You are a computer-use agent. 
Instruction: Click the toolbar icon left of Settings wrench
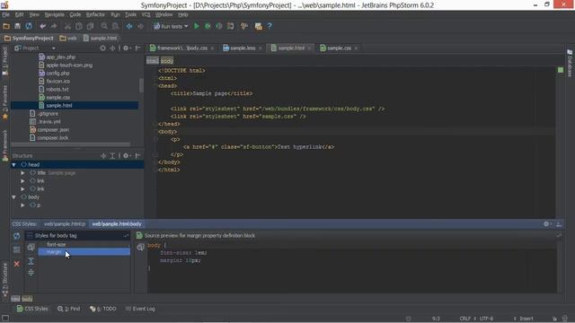pos(230,26)
